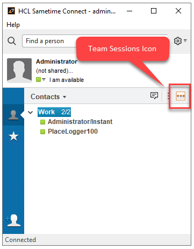194x249 pixels.
Task: Click the Administrator profile photo
Action: 19,71
